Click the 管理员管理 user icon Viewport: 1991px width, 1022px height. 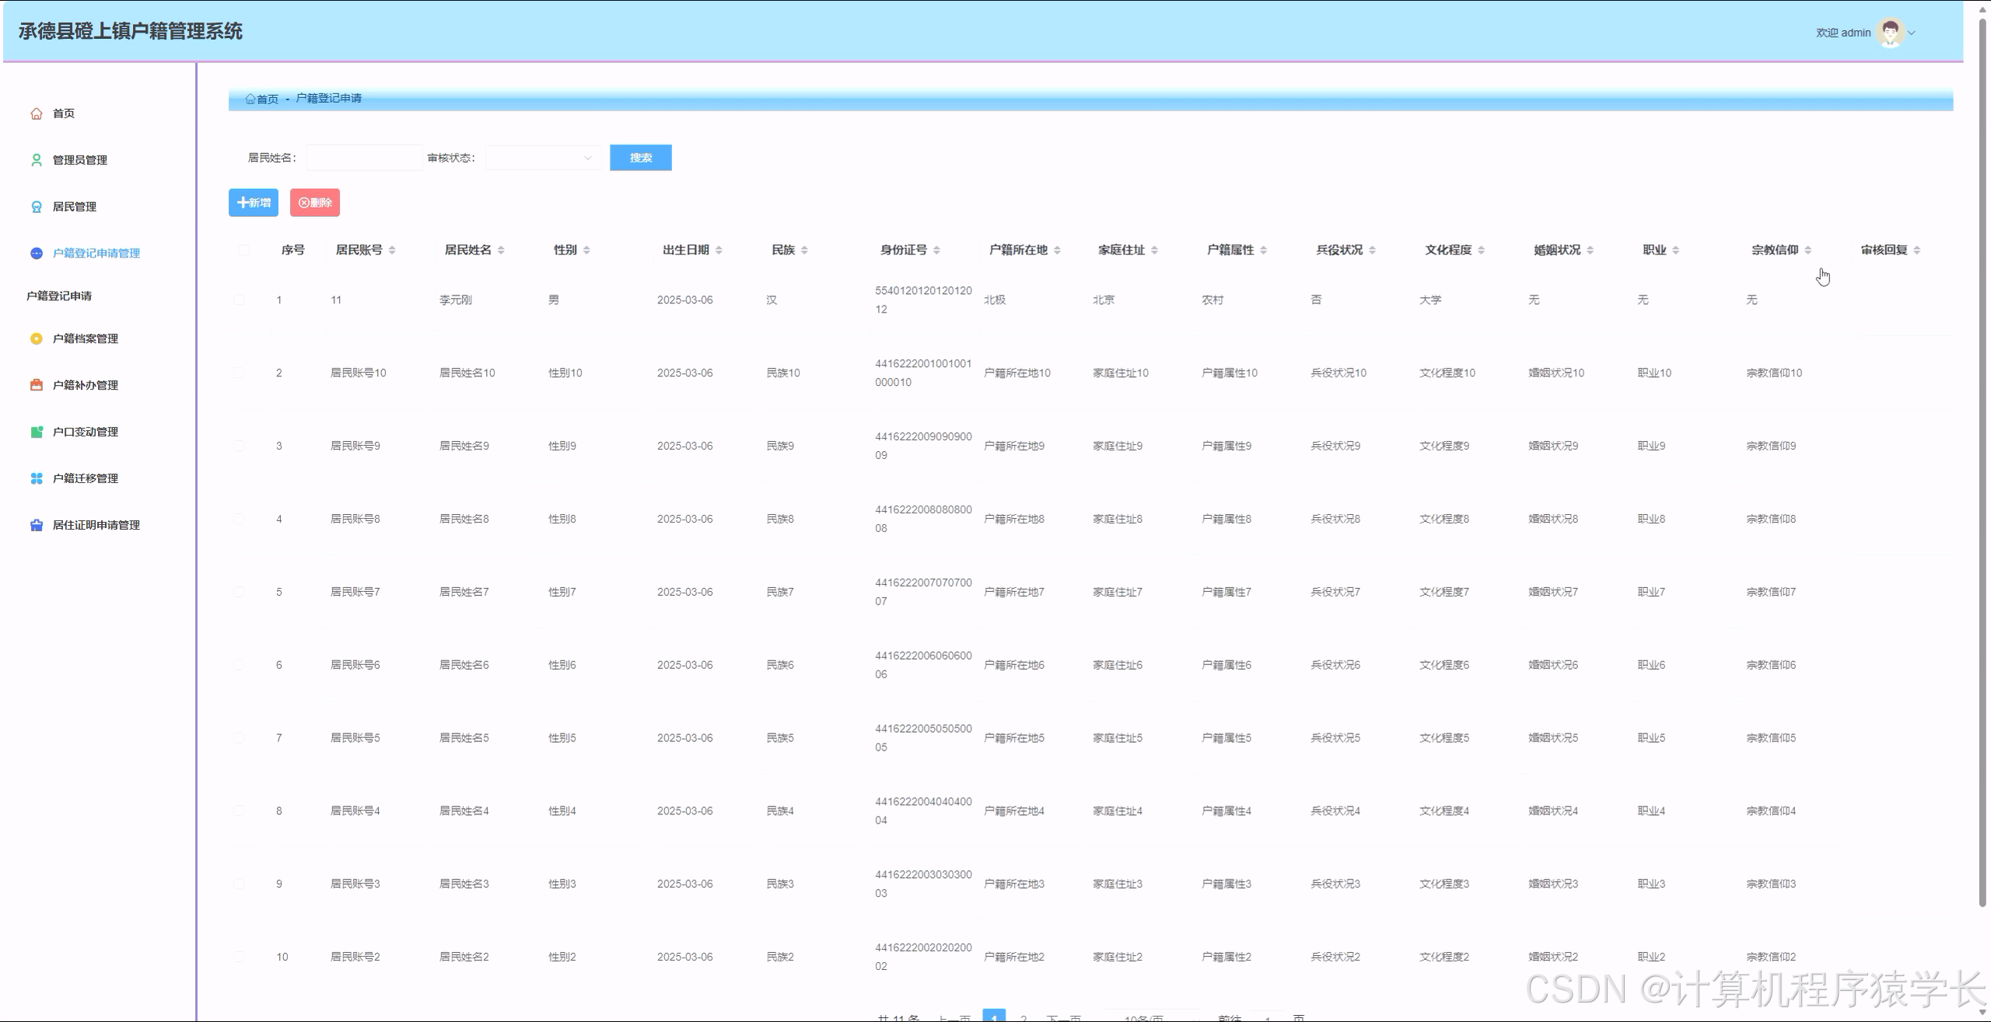[37, 160]
